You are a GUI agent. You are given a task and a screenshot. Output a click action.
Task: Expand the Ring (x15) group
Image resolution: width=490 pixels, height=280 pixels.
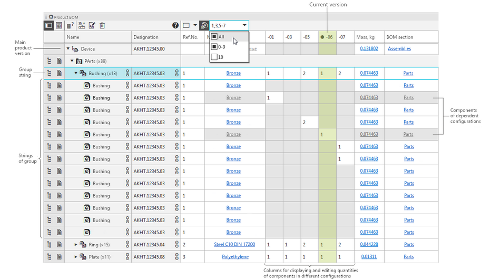(76, 244)
